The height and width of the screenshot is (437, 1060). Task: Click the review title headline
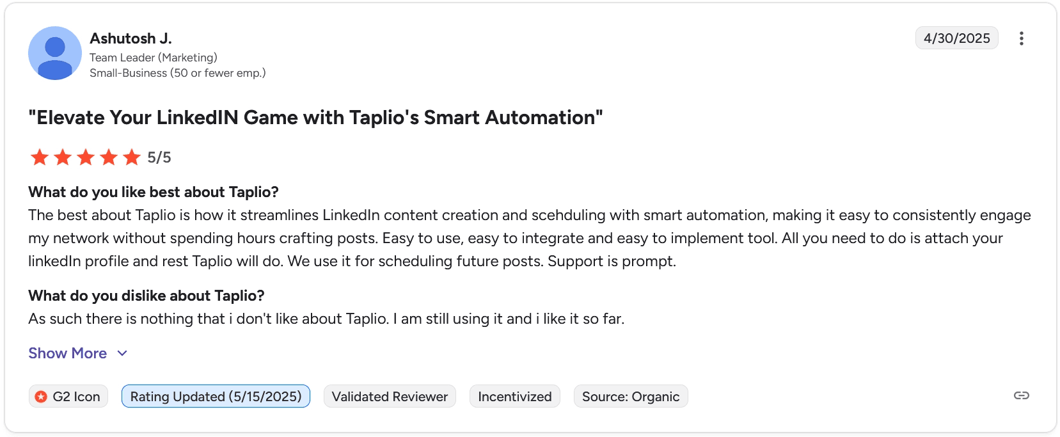pos(315,118)
